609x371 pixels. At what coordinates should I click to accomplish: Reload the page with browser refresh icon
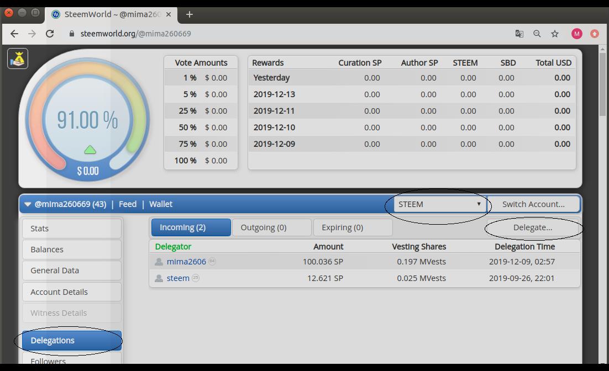pyautogui.click(x=50, y=34)
